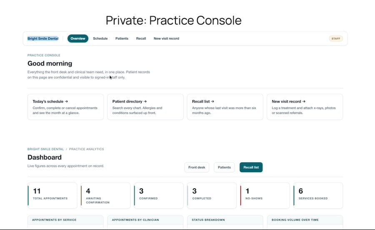The width and height of the screenshot is (375, 230).
Task: Open the Recall list card
Action: [225, 107]
